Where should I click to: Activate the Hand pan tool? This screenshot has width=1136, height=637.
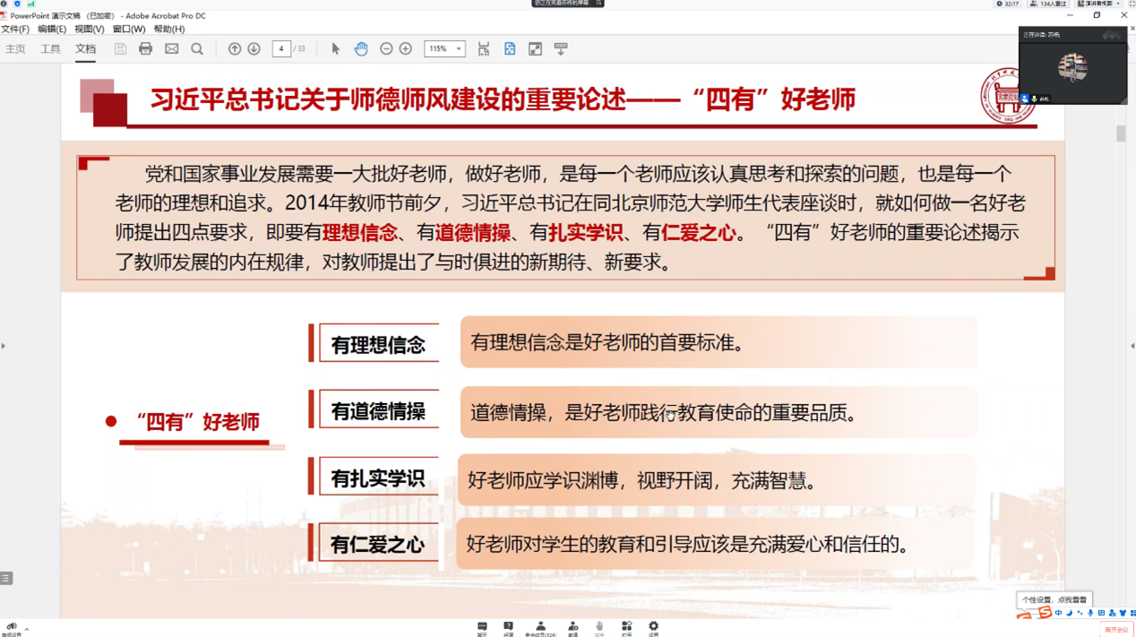coord(361,48)
